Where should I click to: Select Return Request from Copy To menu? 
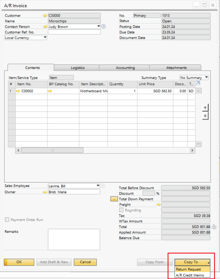click(192, 269)
